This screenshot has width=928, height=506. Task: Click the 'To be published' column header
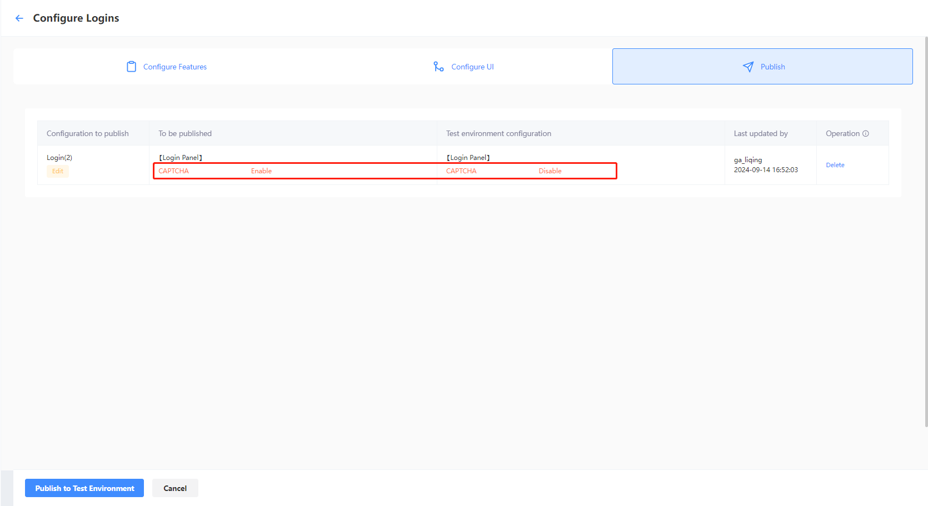(185, 134)
